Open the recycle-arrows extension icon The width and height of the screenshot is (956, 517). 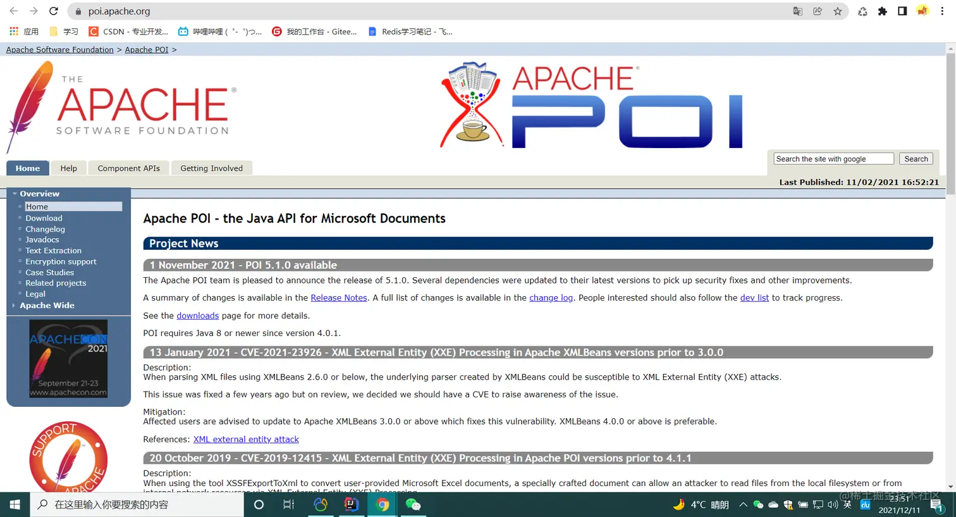[862, 11]
